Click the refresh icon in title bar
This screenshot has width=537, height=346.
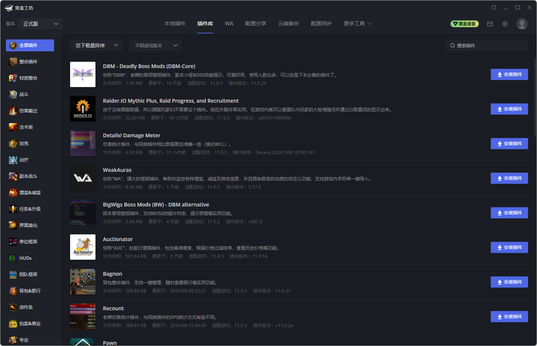(494, 7)
